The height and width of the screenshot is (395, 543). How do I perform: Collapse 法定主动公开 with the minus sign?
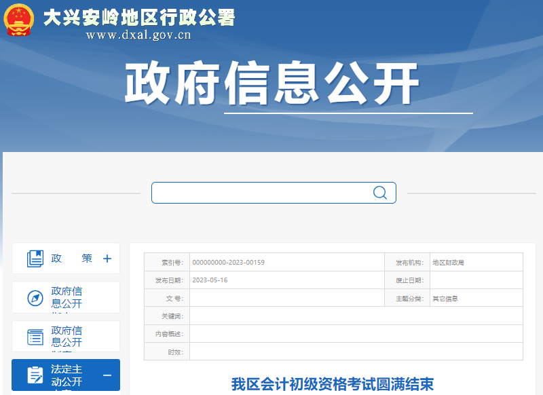(x=107, y=375)
